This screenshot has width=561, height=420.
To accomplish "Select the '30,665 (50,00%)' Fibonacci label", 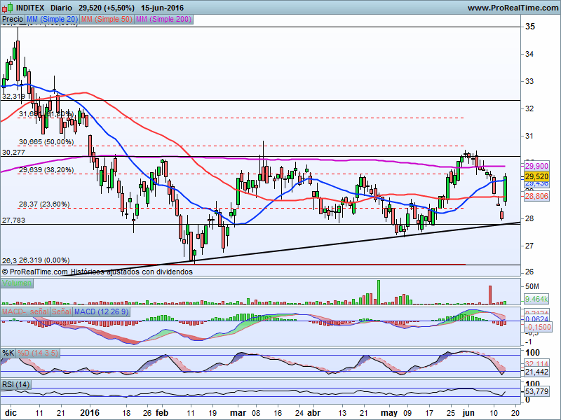I will 46,142.
